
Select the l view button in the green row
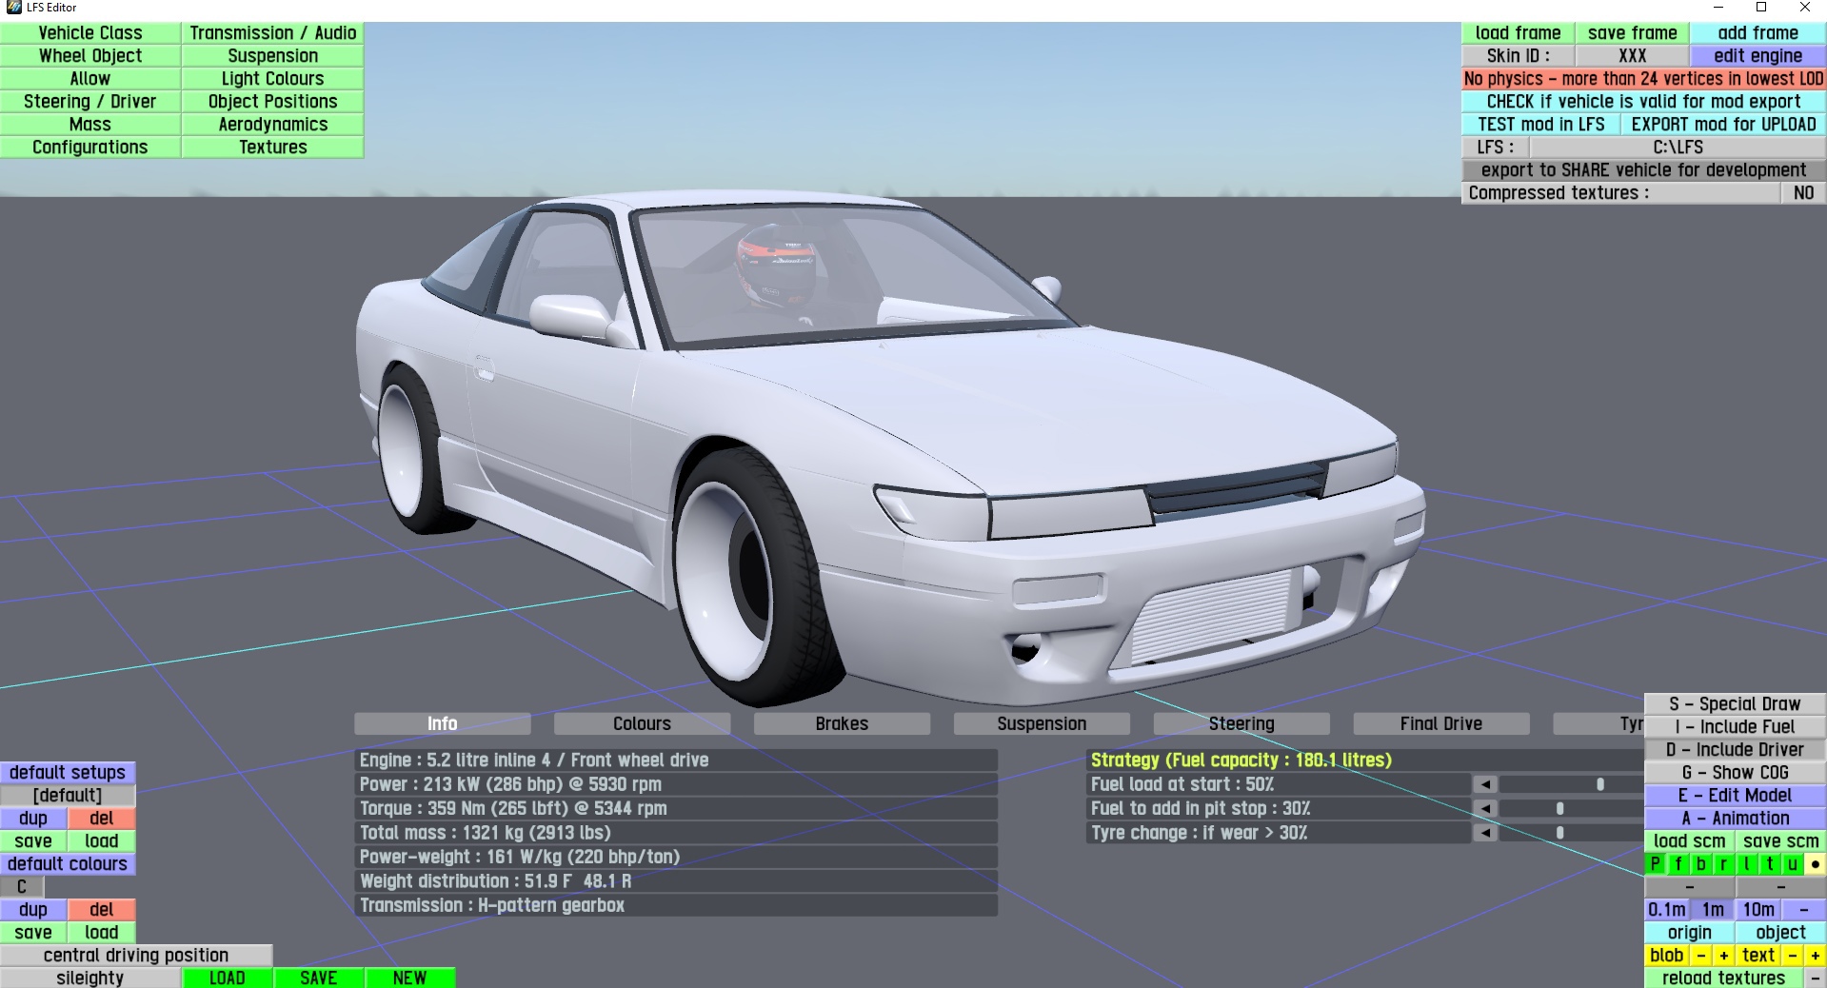pos(1747,864)
